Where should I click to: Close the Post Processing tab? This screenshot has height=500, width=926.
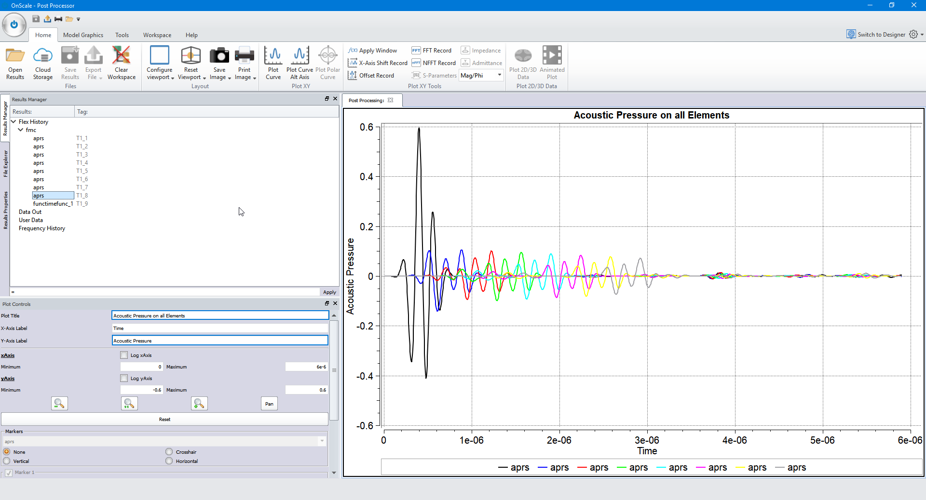[391, 100]
